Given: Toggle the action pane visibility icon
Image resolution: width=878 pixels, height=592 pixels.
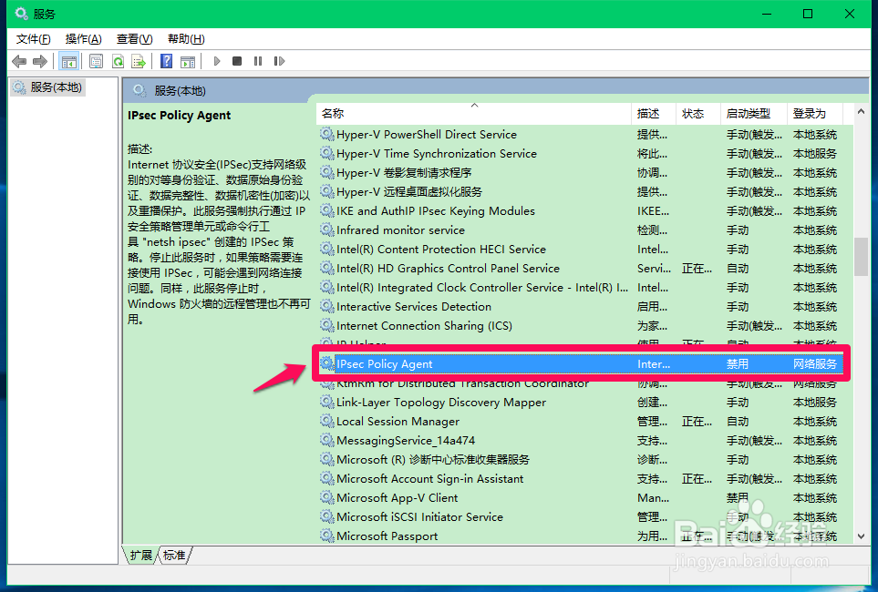Looking at the screenshot, I should click(188, 60).
